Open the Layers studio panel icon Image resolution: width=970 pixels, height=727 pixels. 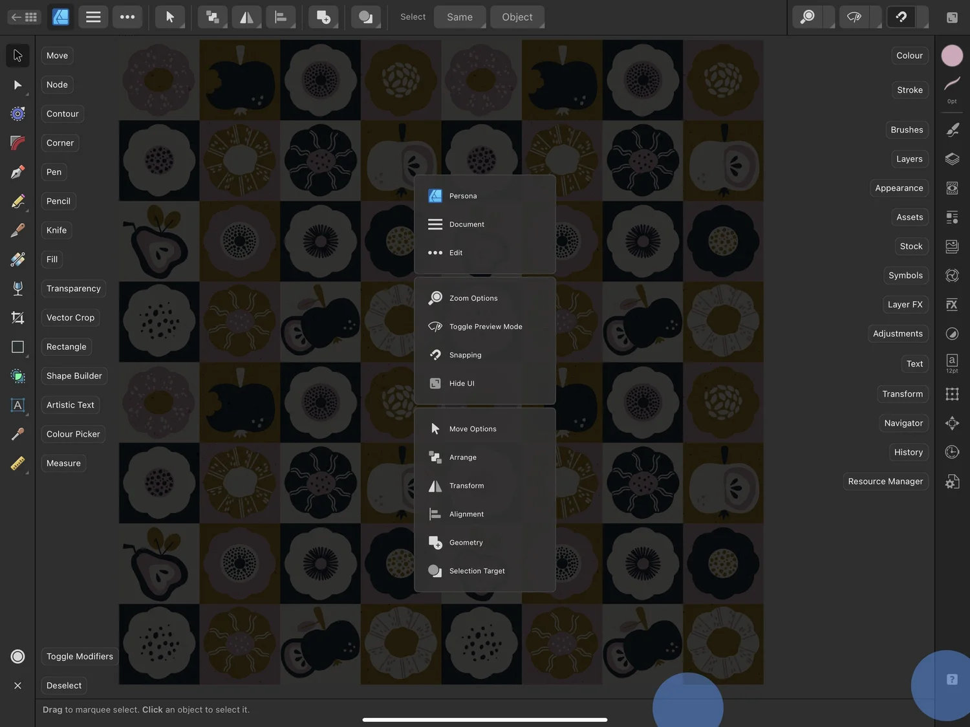(x=951, y=158)
